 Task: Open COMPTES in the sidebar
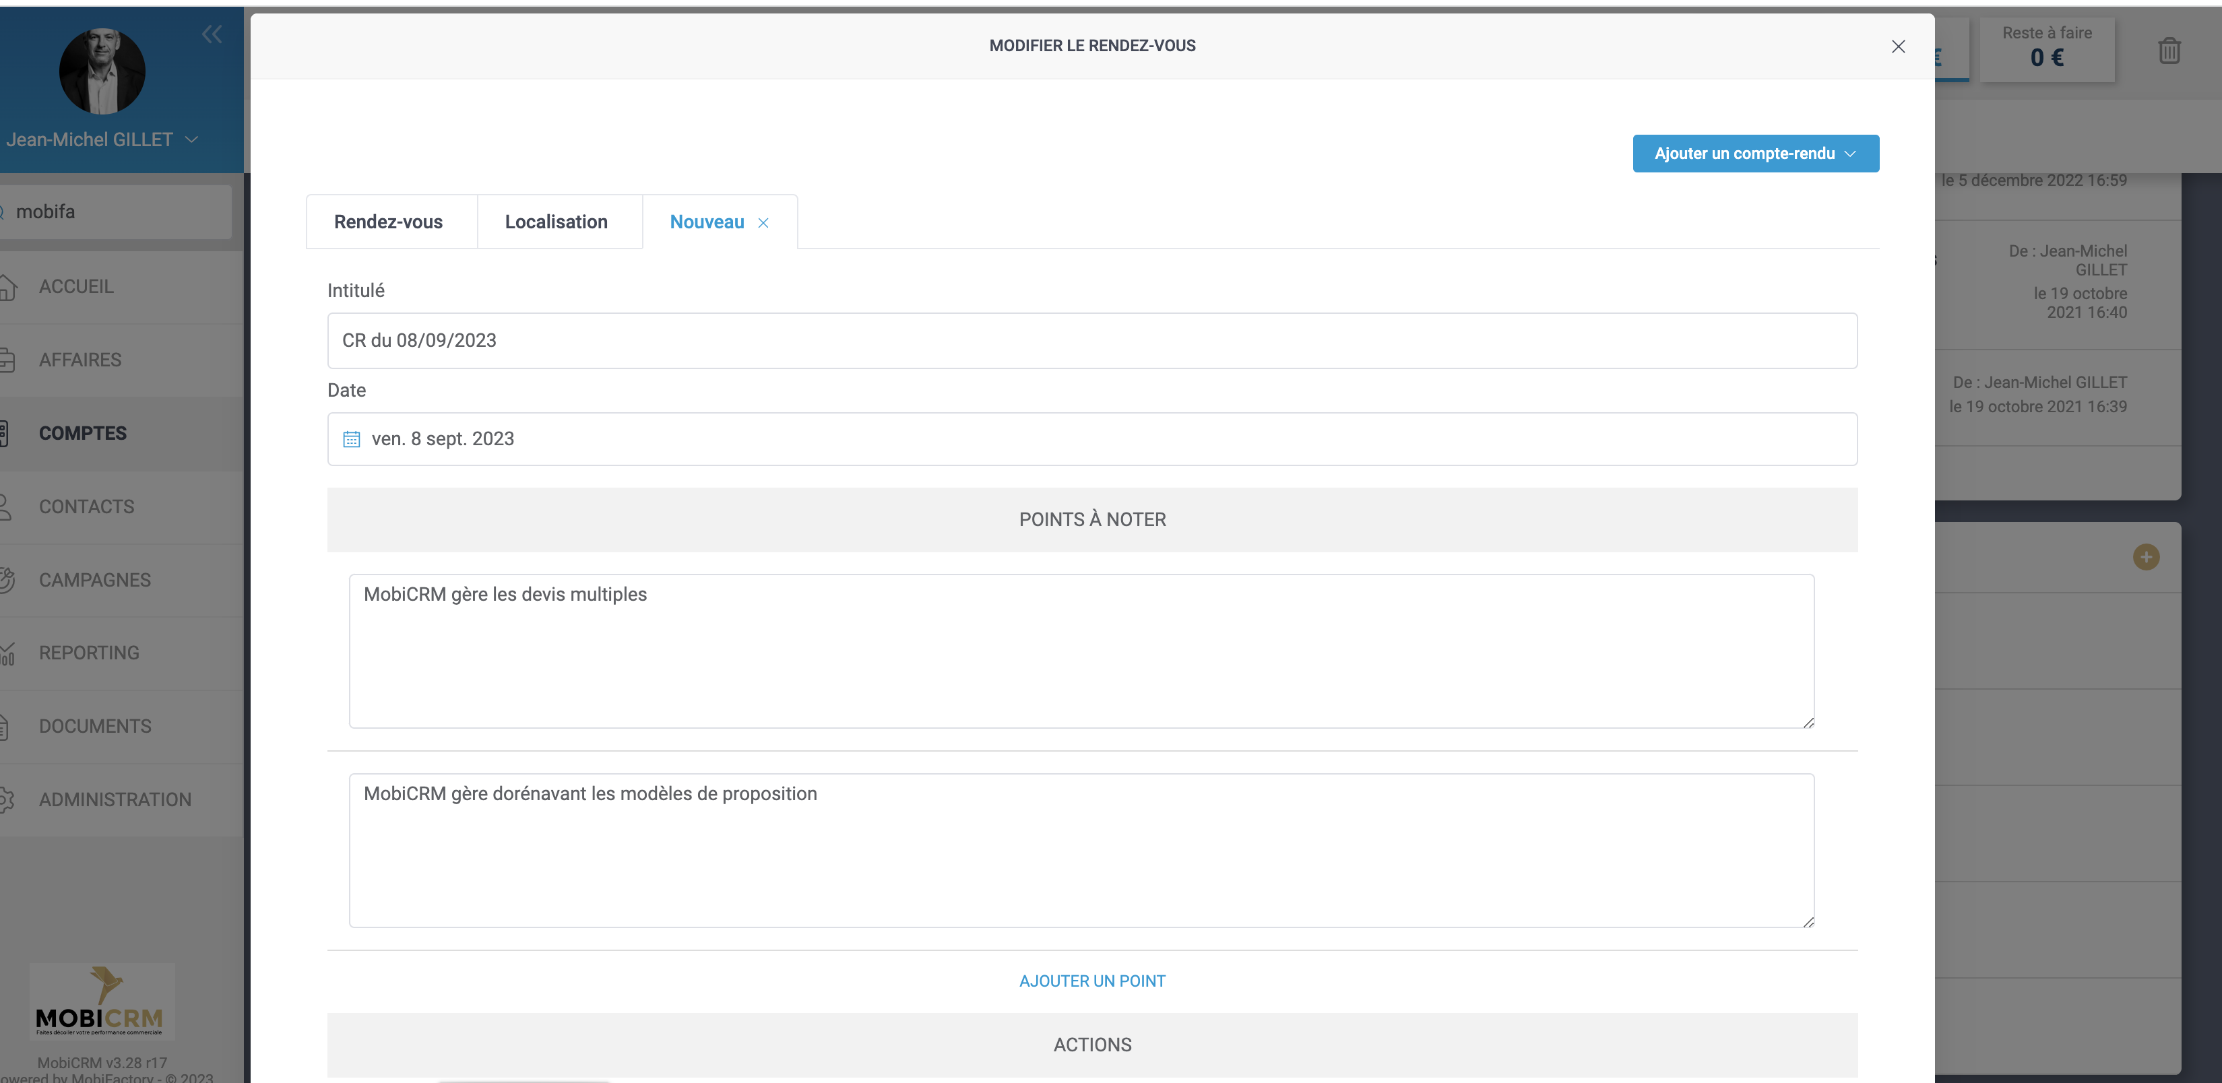click(83, 434)
